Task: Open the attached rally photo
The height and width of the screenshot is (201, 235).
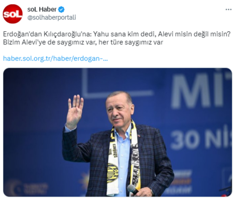Action: tap(118, 132)
